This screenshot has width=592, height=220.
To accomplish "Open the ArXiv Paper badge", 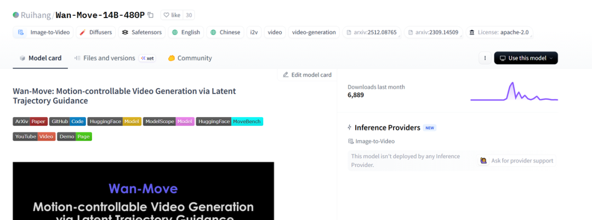I will pyautogui.click(x=30, y=121).
